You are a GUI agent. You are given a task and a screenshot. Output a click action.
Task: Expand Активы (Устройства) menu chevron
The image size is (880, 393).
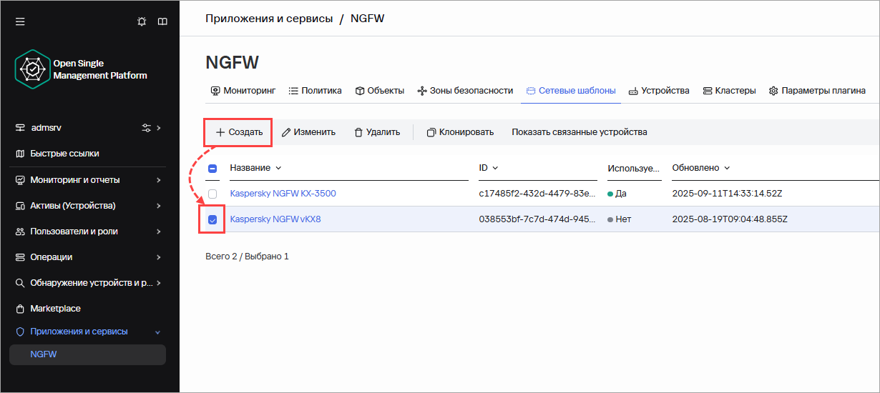pyautogui.click(x=159, y=206)
